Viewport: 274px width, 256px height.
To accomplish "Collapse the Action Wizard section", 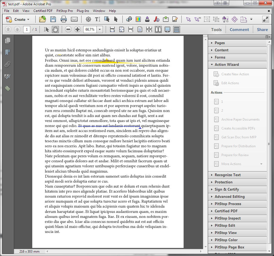I will [226, 64].
